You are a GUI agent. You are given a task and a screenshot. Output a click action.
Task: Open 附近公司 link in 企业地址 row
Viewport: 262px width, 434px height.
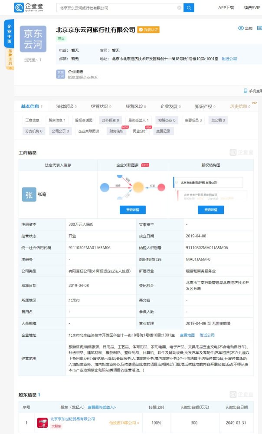click(207, 335)
